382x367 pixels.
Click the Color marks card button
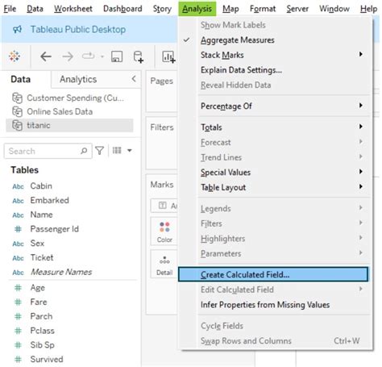[x=164, y=232]
